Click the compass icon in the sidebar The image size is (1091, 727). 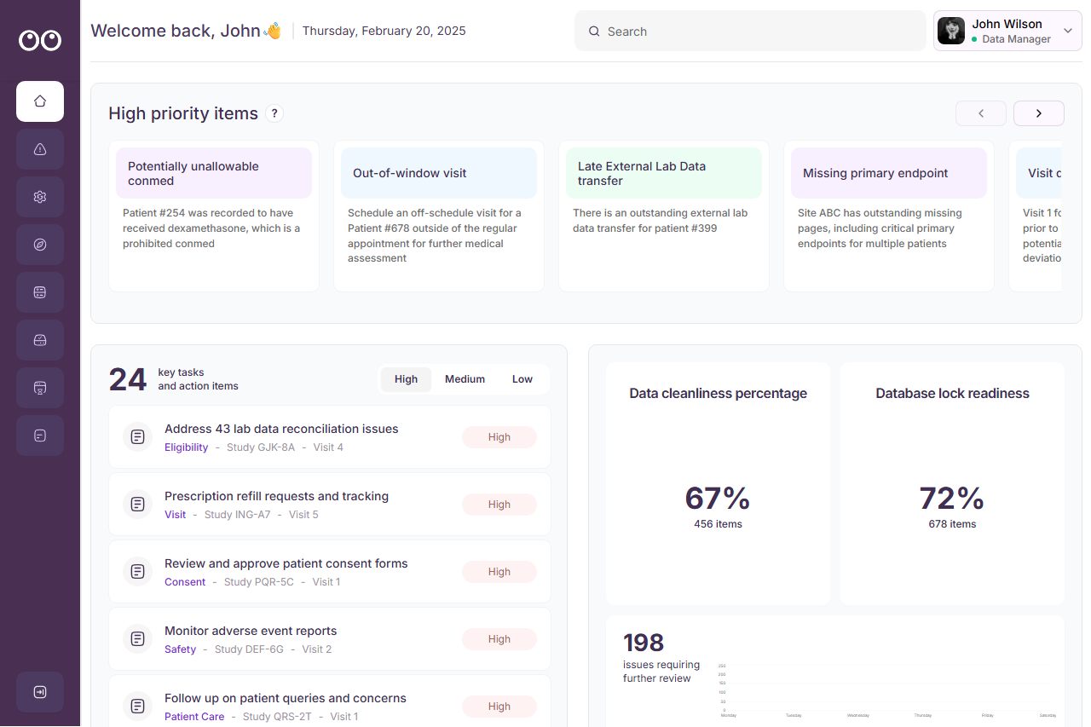pos(40,245)
